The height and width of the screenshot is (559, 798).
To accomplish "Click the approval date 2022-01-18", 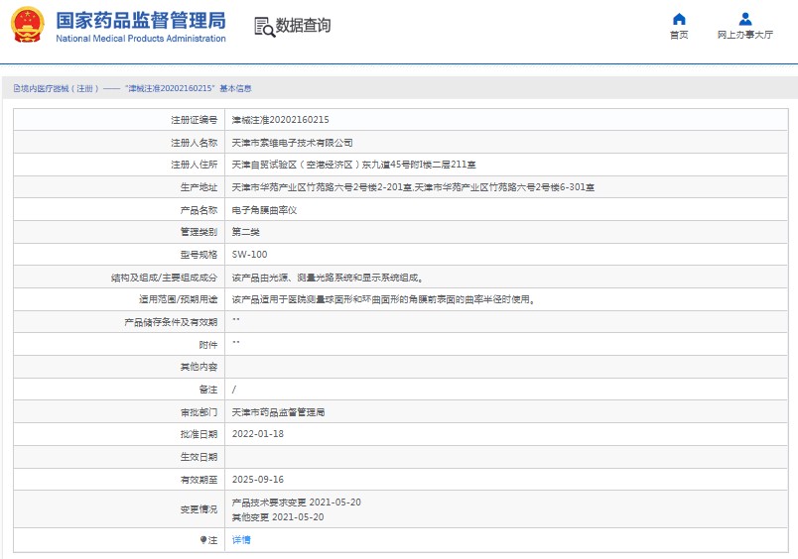I will 257,434.
